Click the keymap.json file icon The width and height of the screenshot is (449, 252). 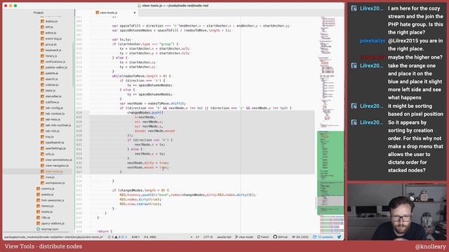pos(38,229)
